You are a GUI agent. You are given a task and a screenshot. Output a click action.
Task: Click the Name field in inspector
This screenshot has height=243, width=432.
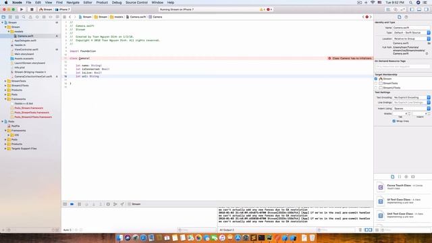(x=411, y=28)
